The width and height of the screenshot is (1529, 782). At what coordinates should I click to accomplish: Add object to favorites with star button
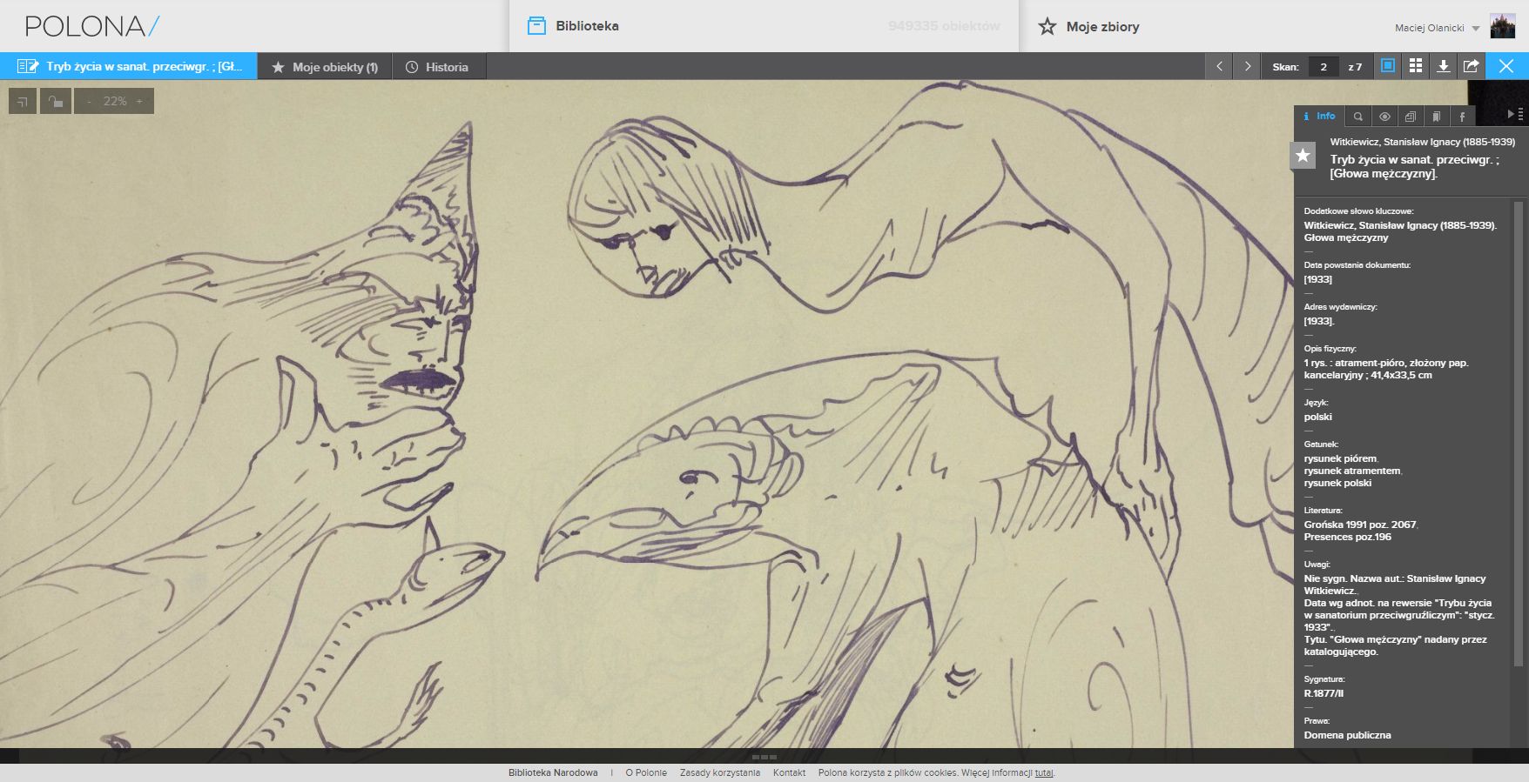coord(1303,156)
